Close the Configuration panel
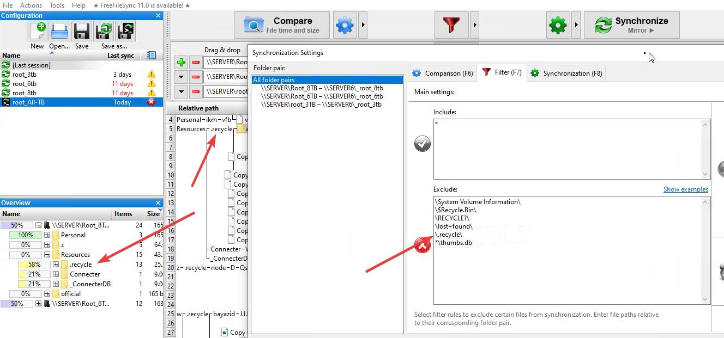This screenshot has width=724, height=338. click(158, 16)
